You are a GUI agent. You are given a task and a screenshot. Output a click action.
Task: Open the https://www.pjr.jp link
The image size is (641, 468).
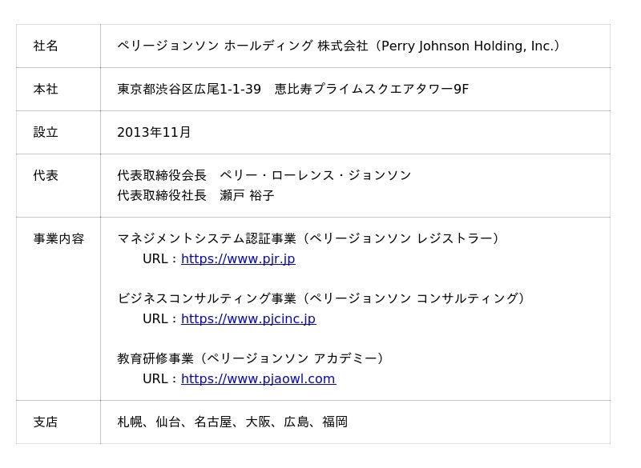pos(238,259)
